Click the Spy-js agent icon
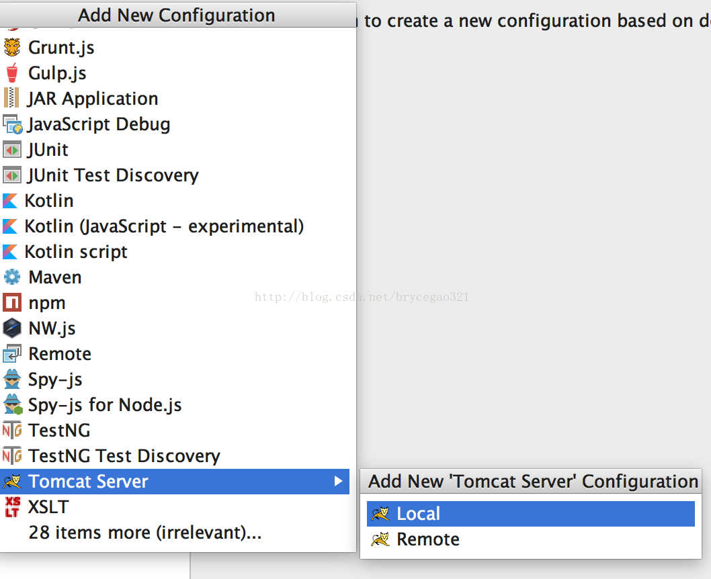711x579 pixels. pyautogui.click(x=12, y=380)
